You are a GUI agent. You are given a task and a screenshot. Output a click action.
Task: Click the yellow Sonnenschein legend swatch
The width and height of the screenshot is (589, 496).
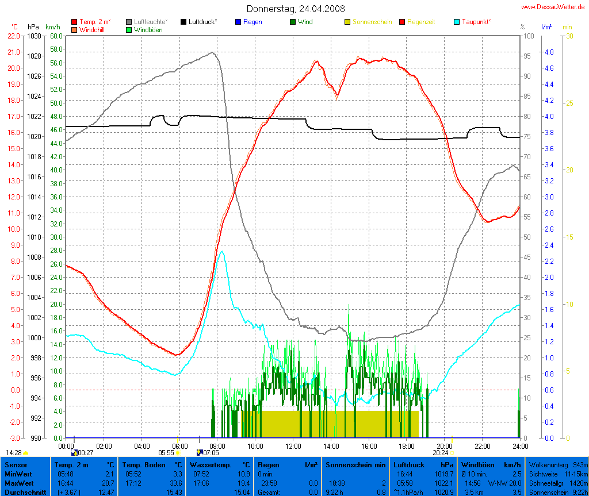tap(347, 22)
